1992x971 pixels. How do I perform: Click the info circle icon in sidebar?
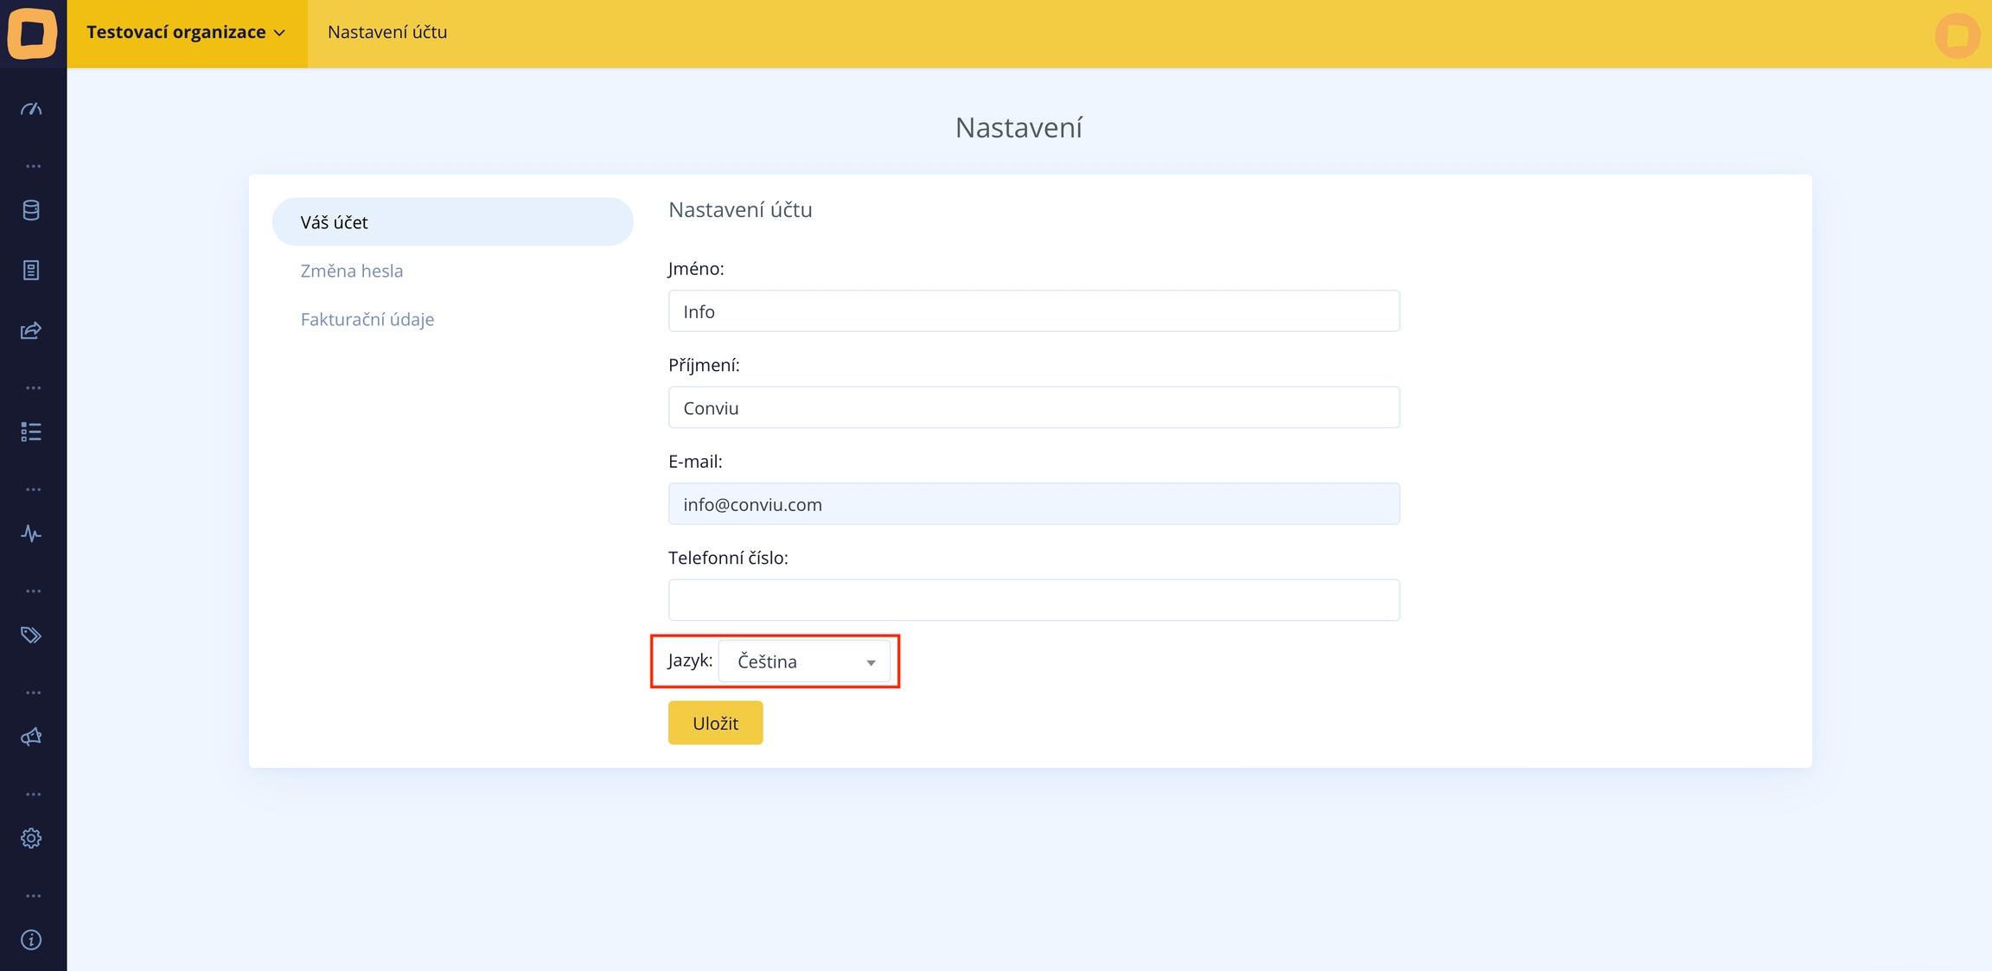[x=31, y=940]
